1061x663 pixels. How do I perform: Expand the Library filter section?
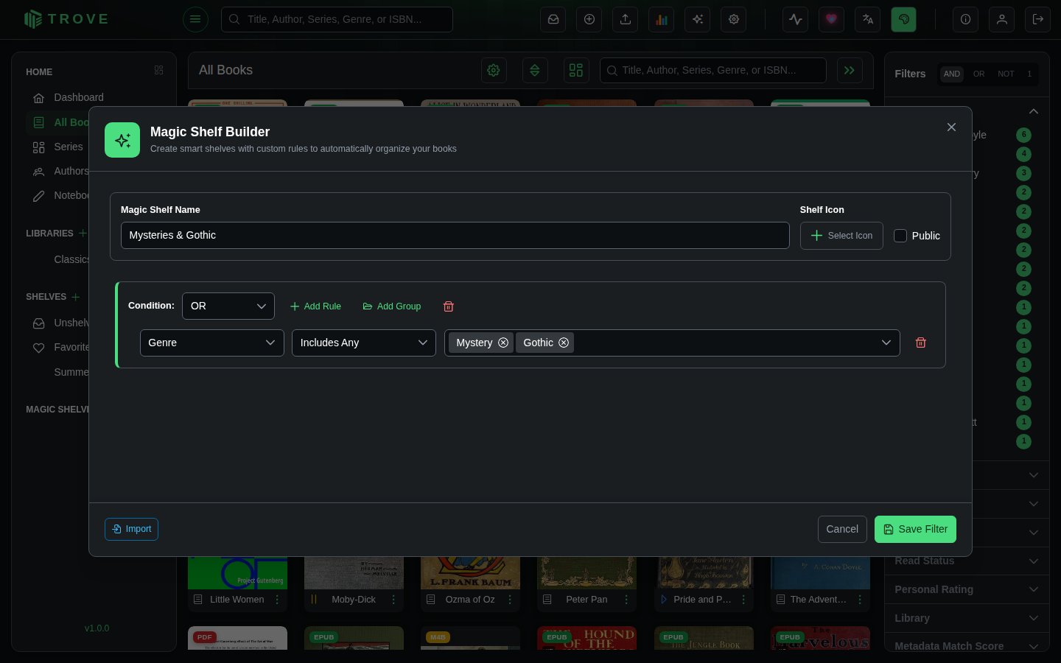(967, 618)
